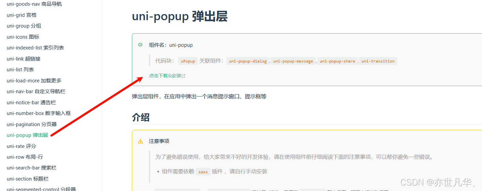Click the green info icon beside 组件名
Image resolution: width=482 pixels, height=191 pixels.
[140, 45]
